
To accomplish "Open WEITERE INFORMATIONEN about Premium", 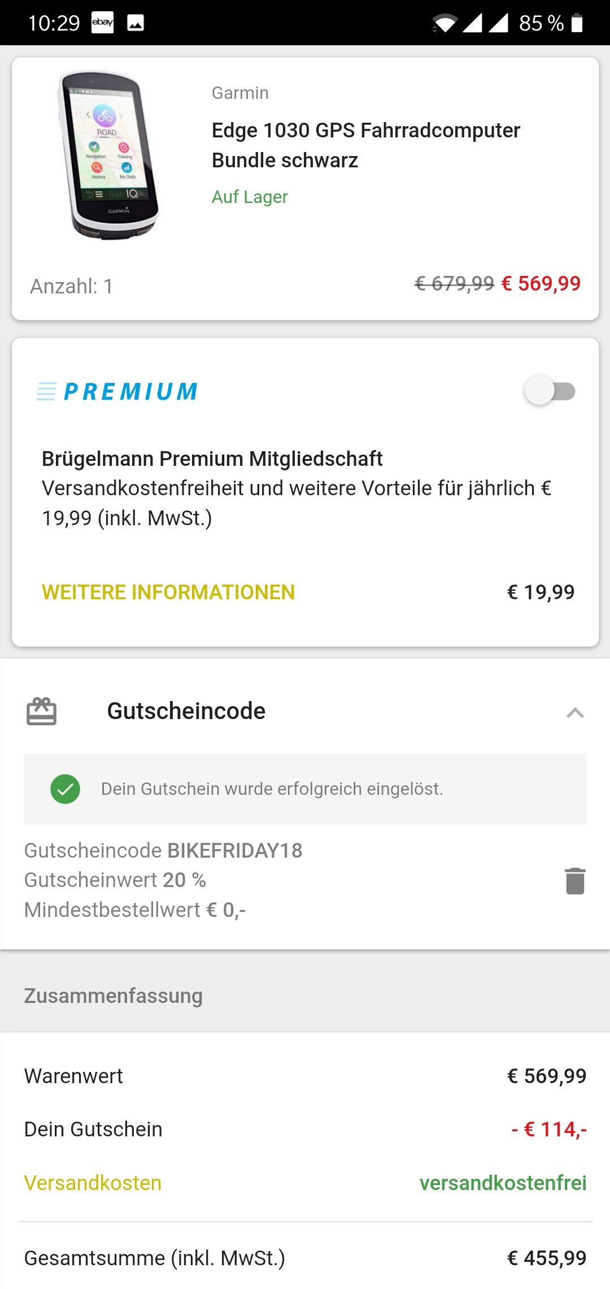I will pyautogui.click(x=168, y=592).
